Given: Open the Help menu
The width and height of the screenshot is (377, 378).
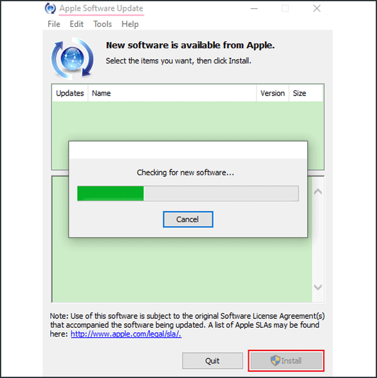Looking at the screenshot, I should [130, 24].
